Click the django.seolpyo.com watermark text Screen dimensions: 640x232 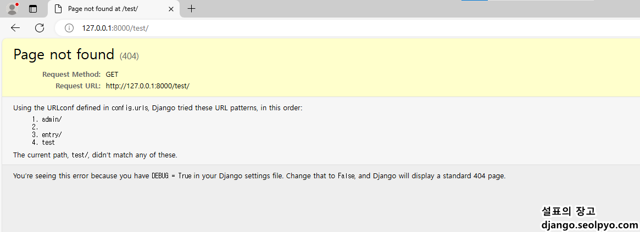click(x=589, y=225)
